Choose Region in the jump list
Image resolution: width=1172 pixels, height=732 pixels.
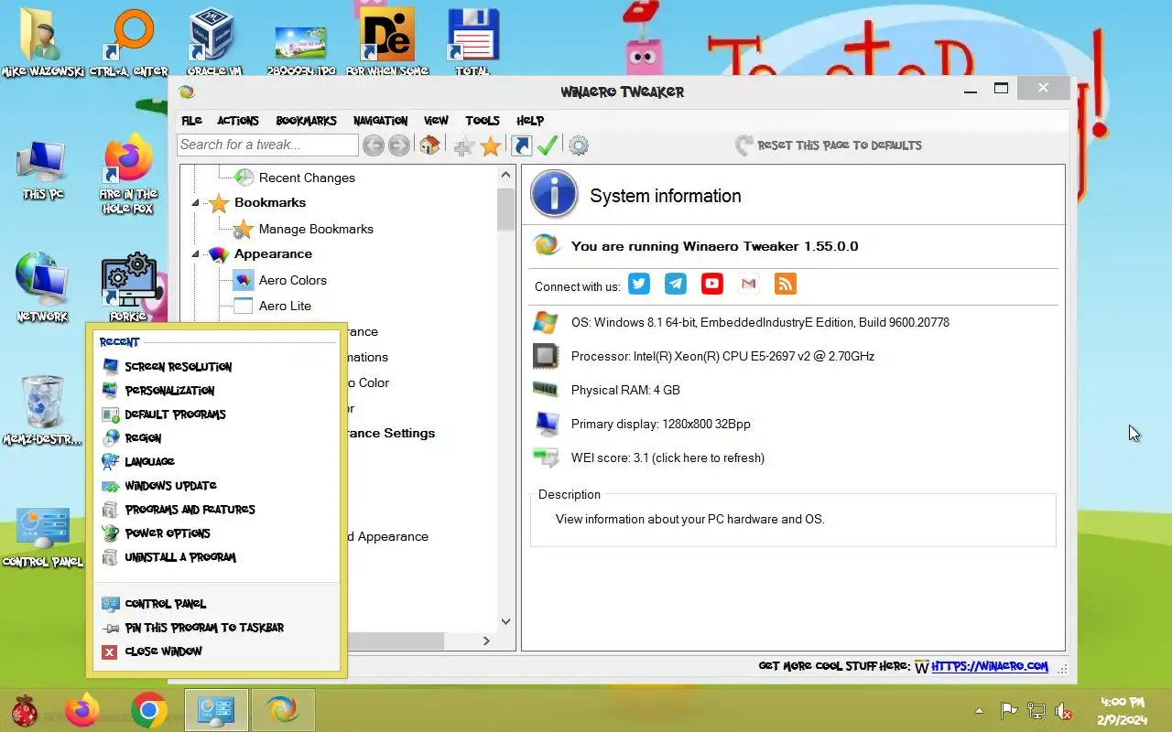coord(217,438)
